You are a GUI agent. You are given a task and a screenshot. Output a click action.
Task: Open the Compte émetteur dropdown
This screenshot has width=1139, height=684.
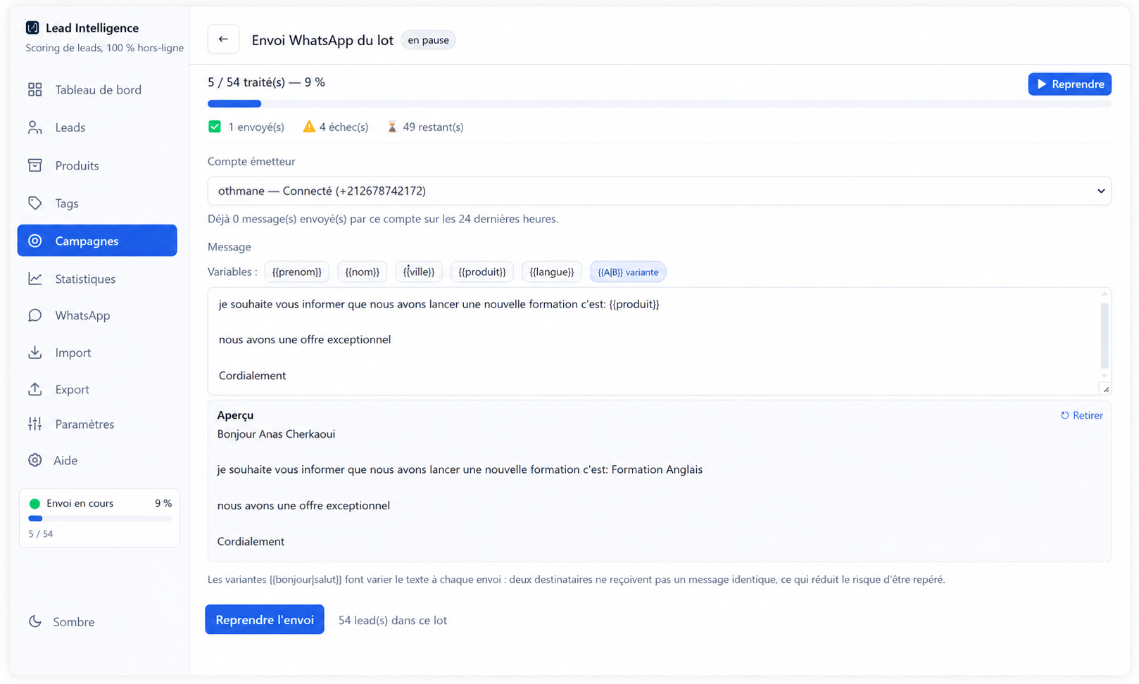(659, 191)
